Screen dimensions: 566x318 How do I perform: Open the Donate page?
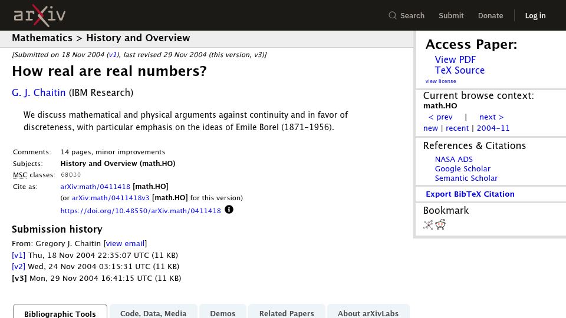(x=490, y=15)
